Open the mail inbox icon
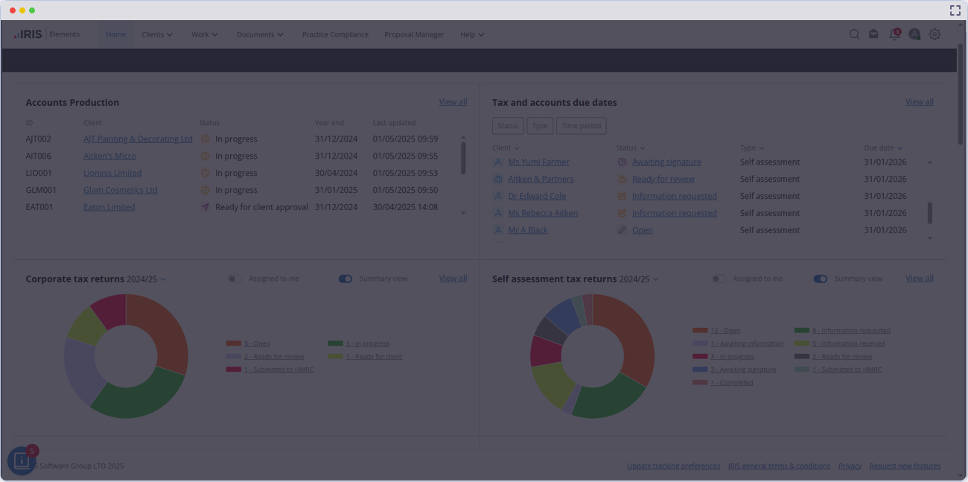The height and width of the screenshot is (482, 968). [x=873, y=34]
